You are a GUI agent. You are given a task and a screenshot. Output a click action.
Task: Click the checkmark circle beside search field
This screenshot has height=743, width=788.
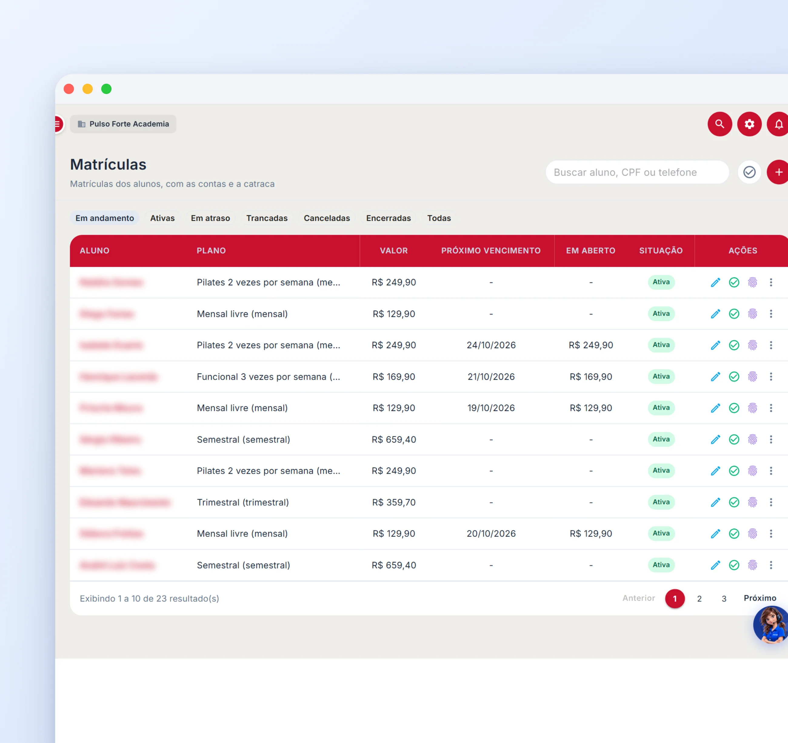click(749, 172)
